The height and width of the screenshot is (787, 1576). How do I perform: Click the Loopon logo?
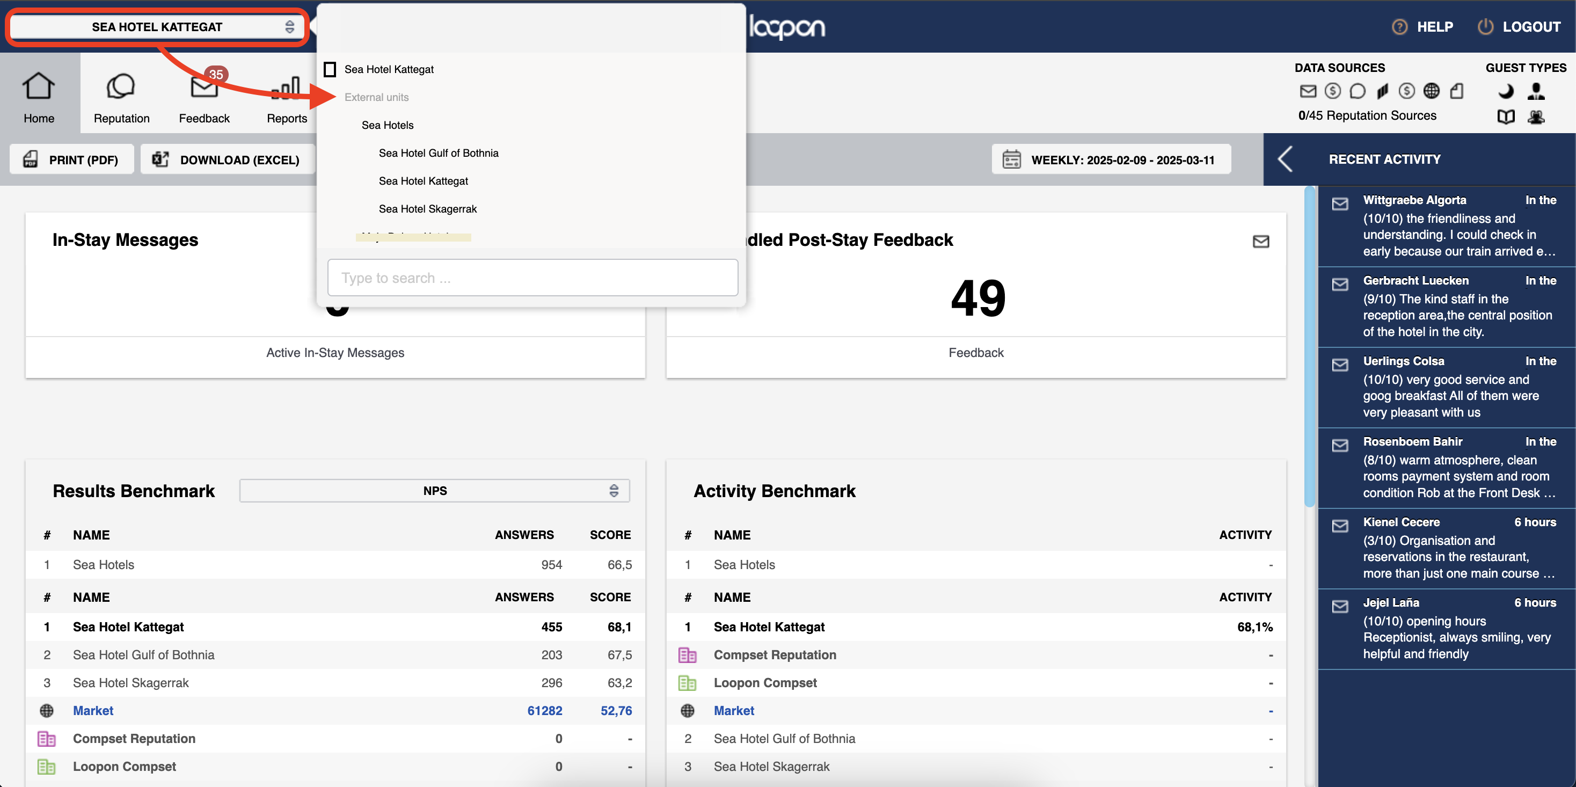click(787, 26)
